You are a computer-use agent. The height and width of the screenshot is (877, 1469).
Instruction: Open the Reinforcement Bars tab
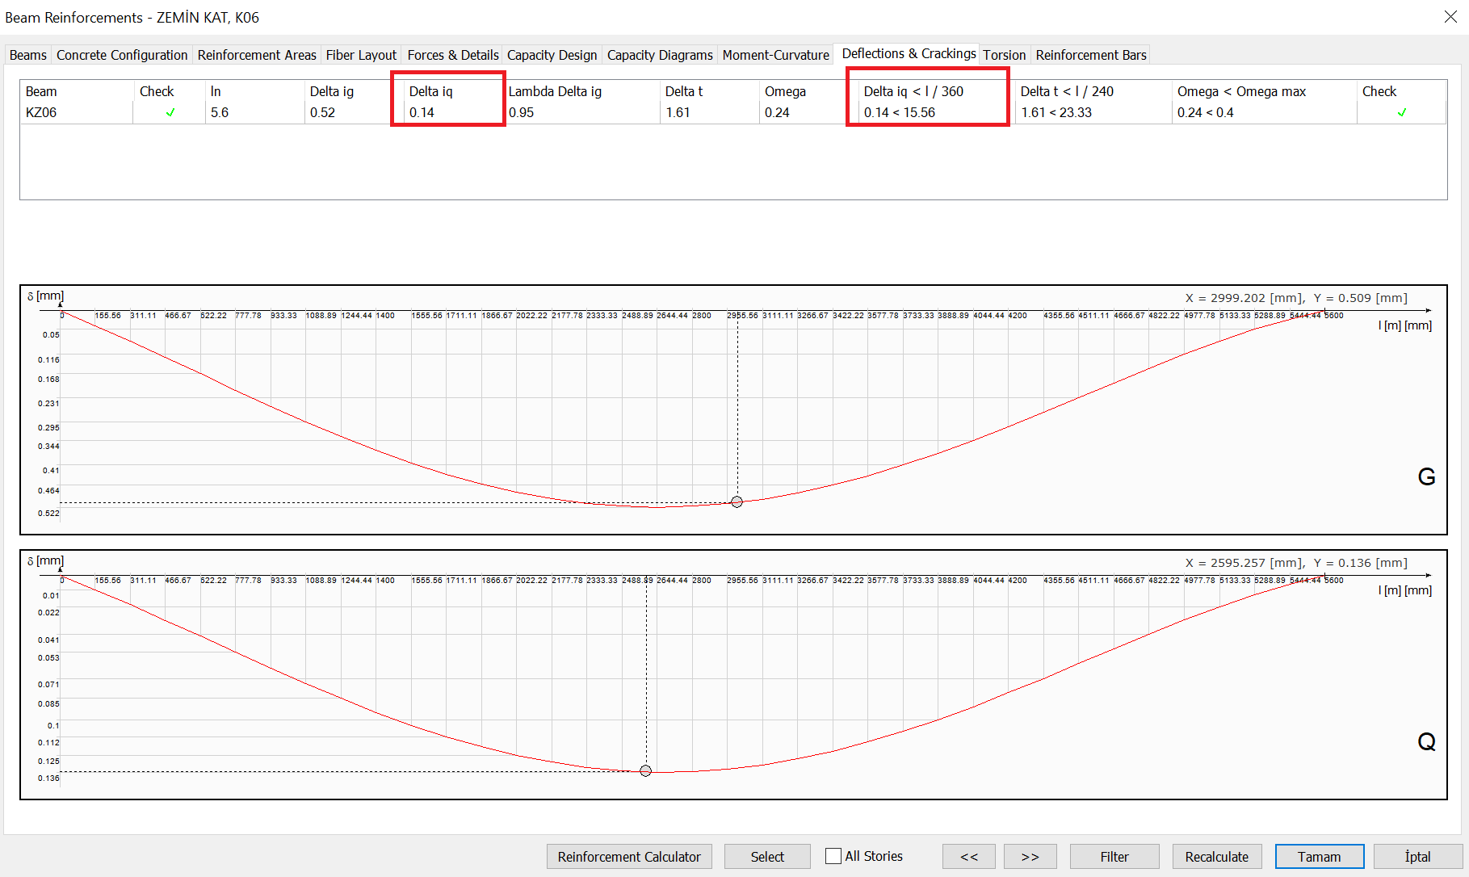tap(1090, 54)
